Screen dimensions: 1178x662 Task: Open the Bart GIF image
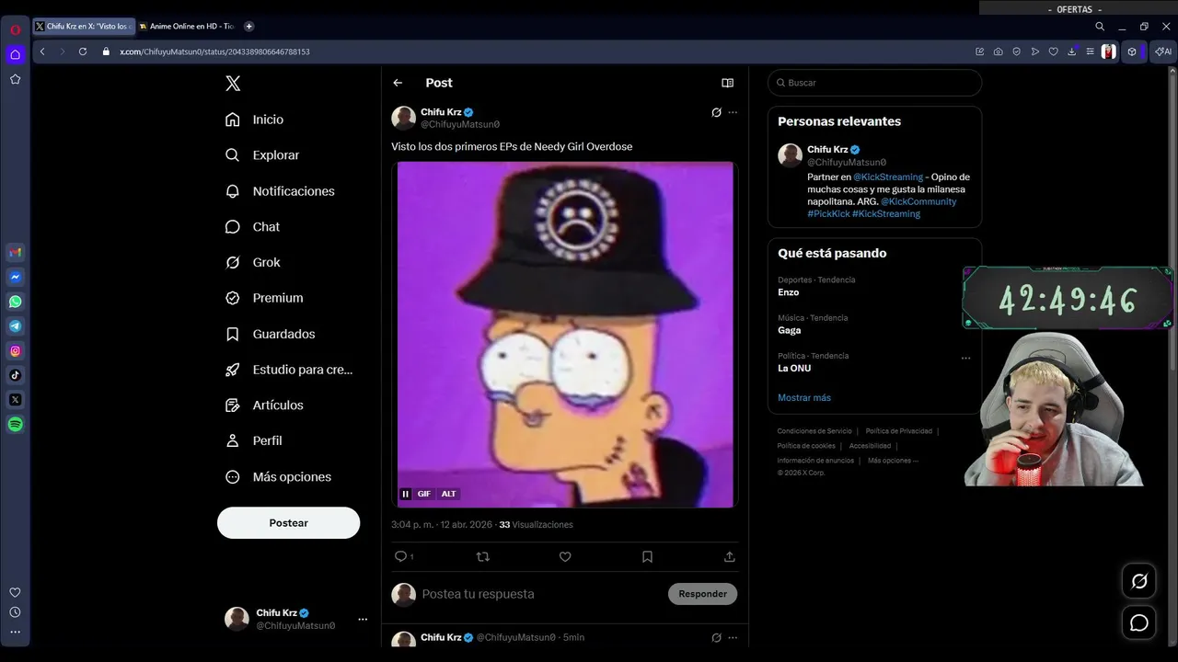tap(565, 334)
